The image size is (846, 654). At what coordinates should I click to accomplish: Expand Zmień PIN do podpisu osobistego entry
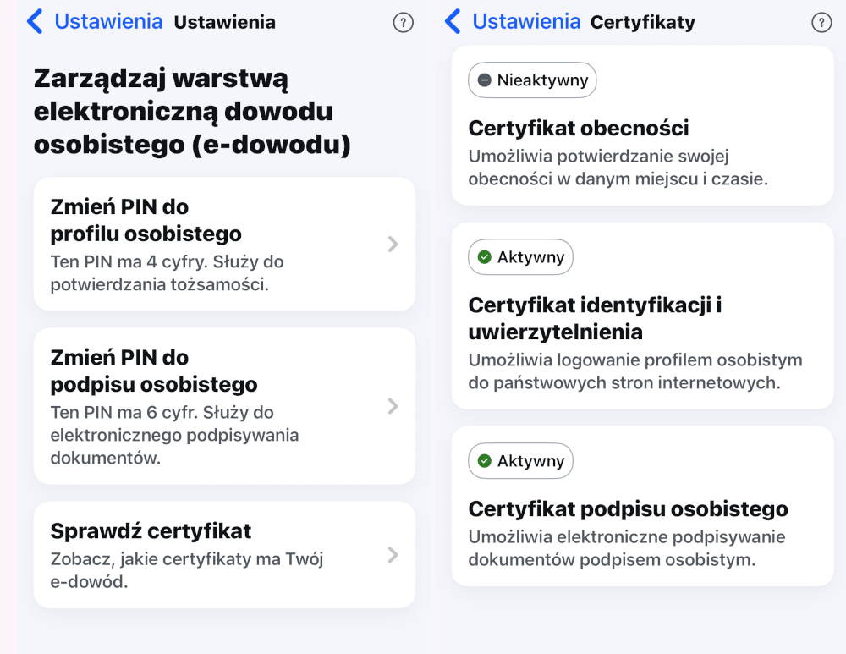392,406
